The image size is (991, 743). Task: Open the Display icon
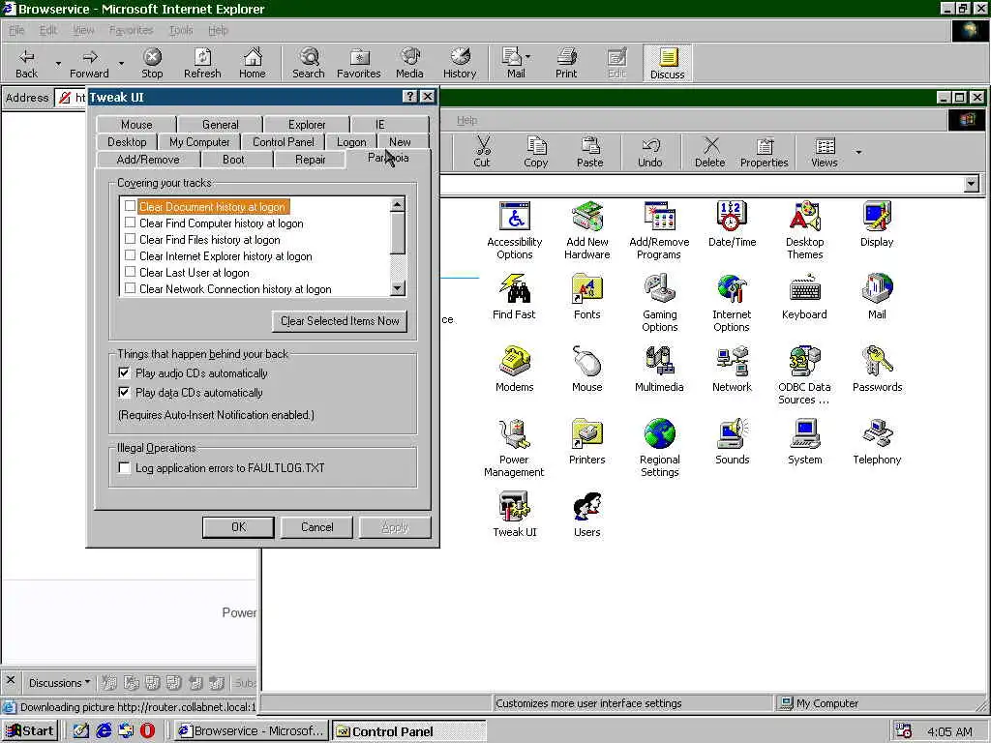click(877, 223)
